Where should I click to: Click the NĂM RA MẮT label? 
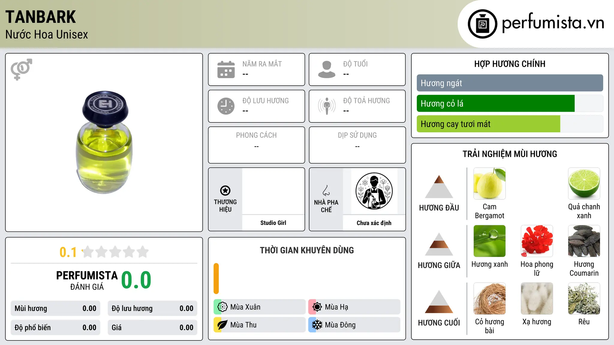click(262, 64)
